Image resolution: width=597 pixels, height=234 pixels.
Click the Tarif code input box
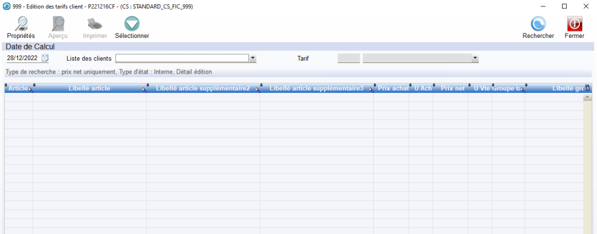349,58
